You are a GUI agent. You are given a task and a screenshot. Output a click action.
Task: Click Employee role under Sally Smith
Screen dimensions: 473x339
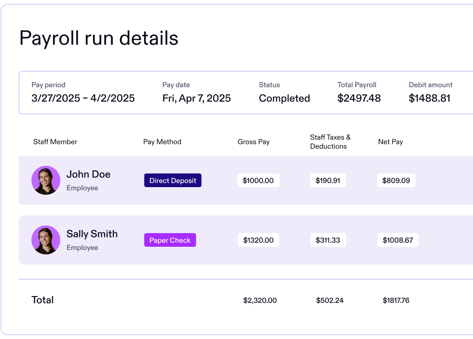pos(82,247)
